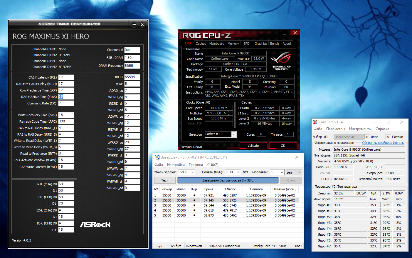Start the benchmark with the Тест button
The height and width of the screenshot is (258, 412).
165,180
